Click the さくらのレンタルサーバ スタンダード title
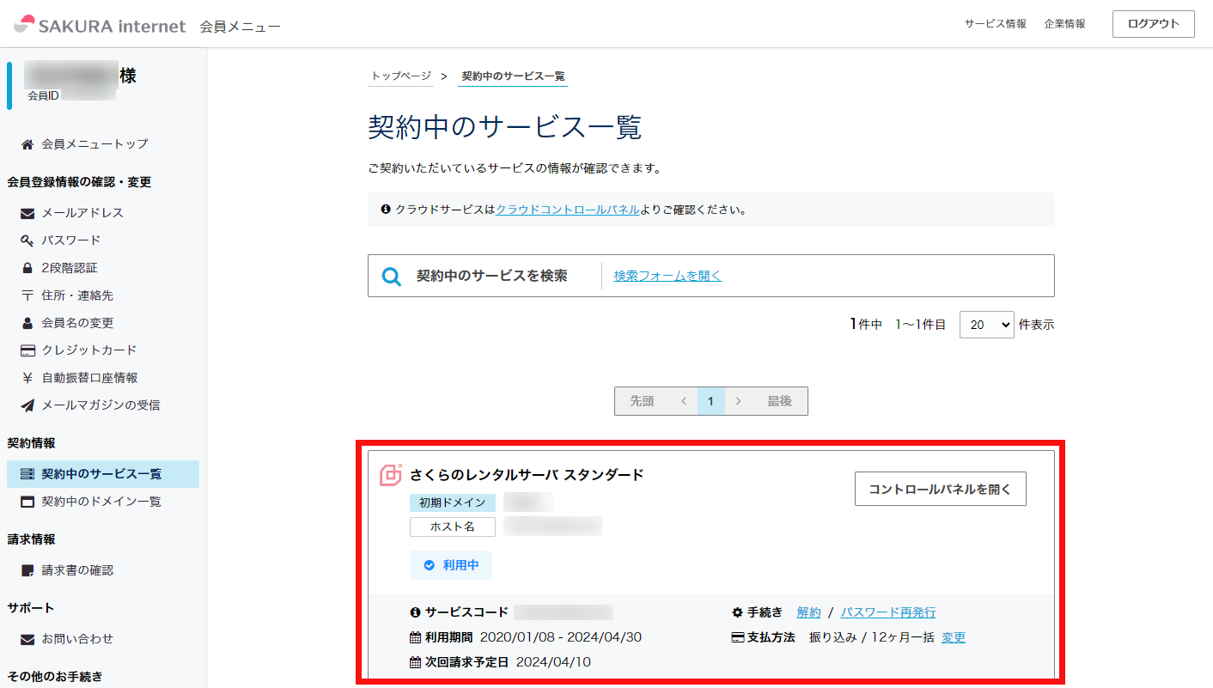Viewport: 1213px width, 688px height. 527,475
